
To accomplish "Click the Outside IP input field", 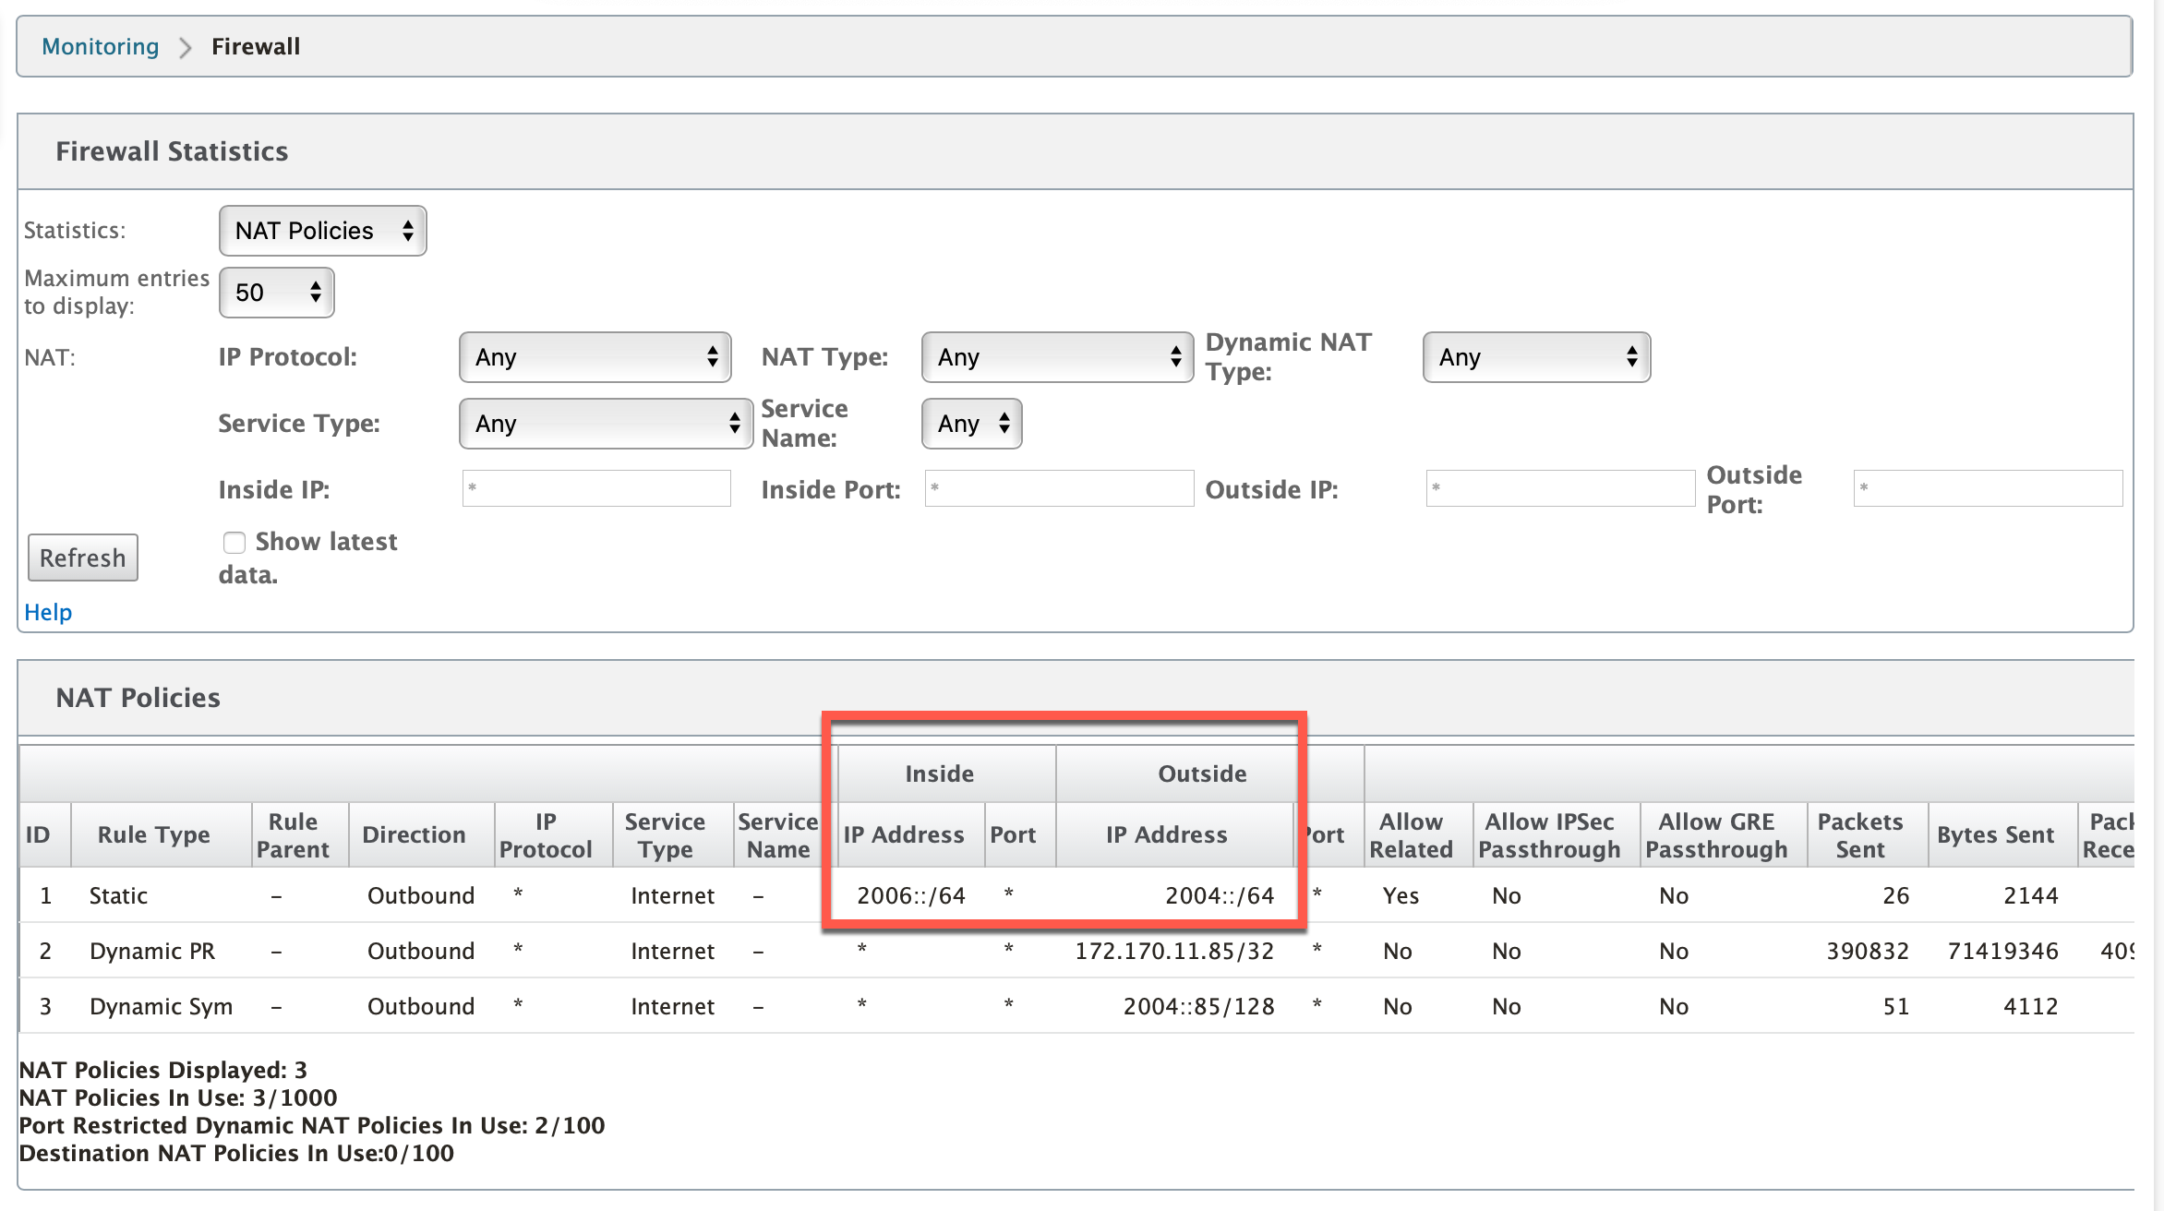I will 1560,488.
